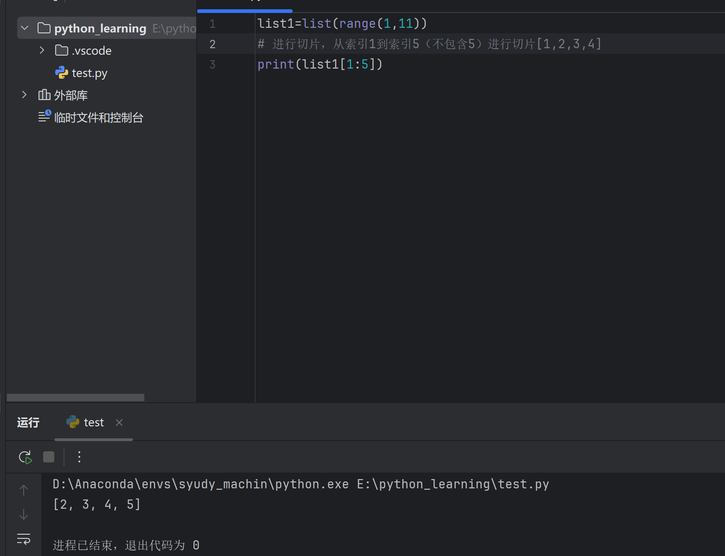The height and width of the screenshot is (556, 725).
Task: Open more run options menu
Action: 79,457
